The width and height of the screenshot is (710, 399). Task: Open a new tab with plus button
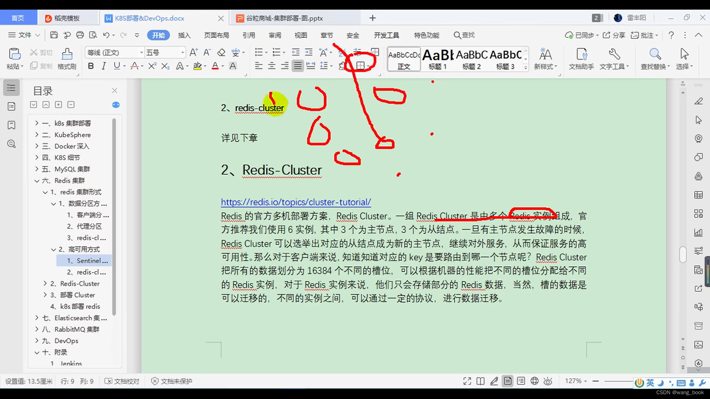click(x=372, y=18)
